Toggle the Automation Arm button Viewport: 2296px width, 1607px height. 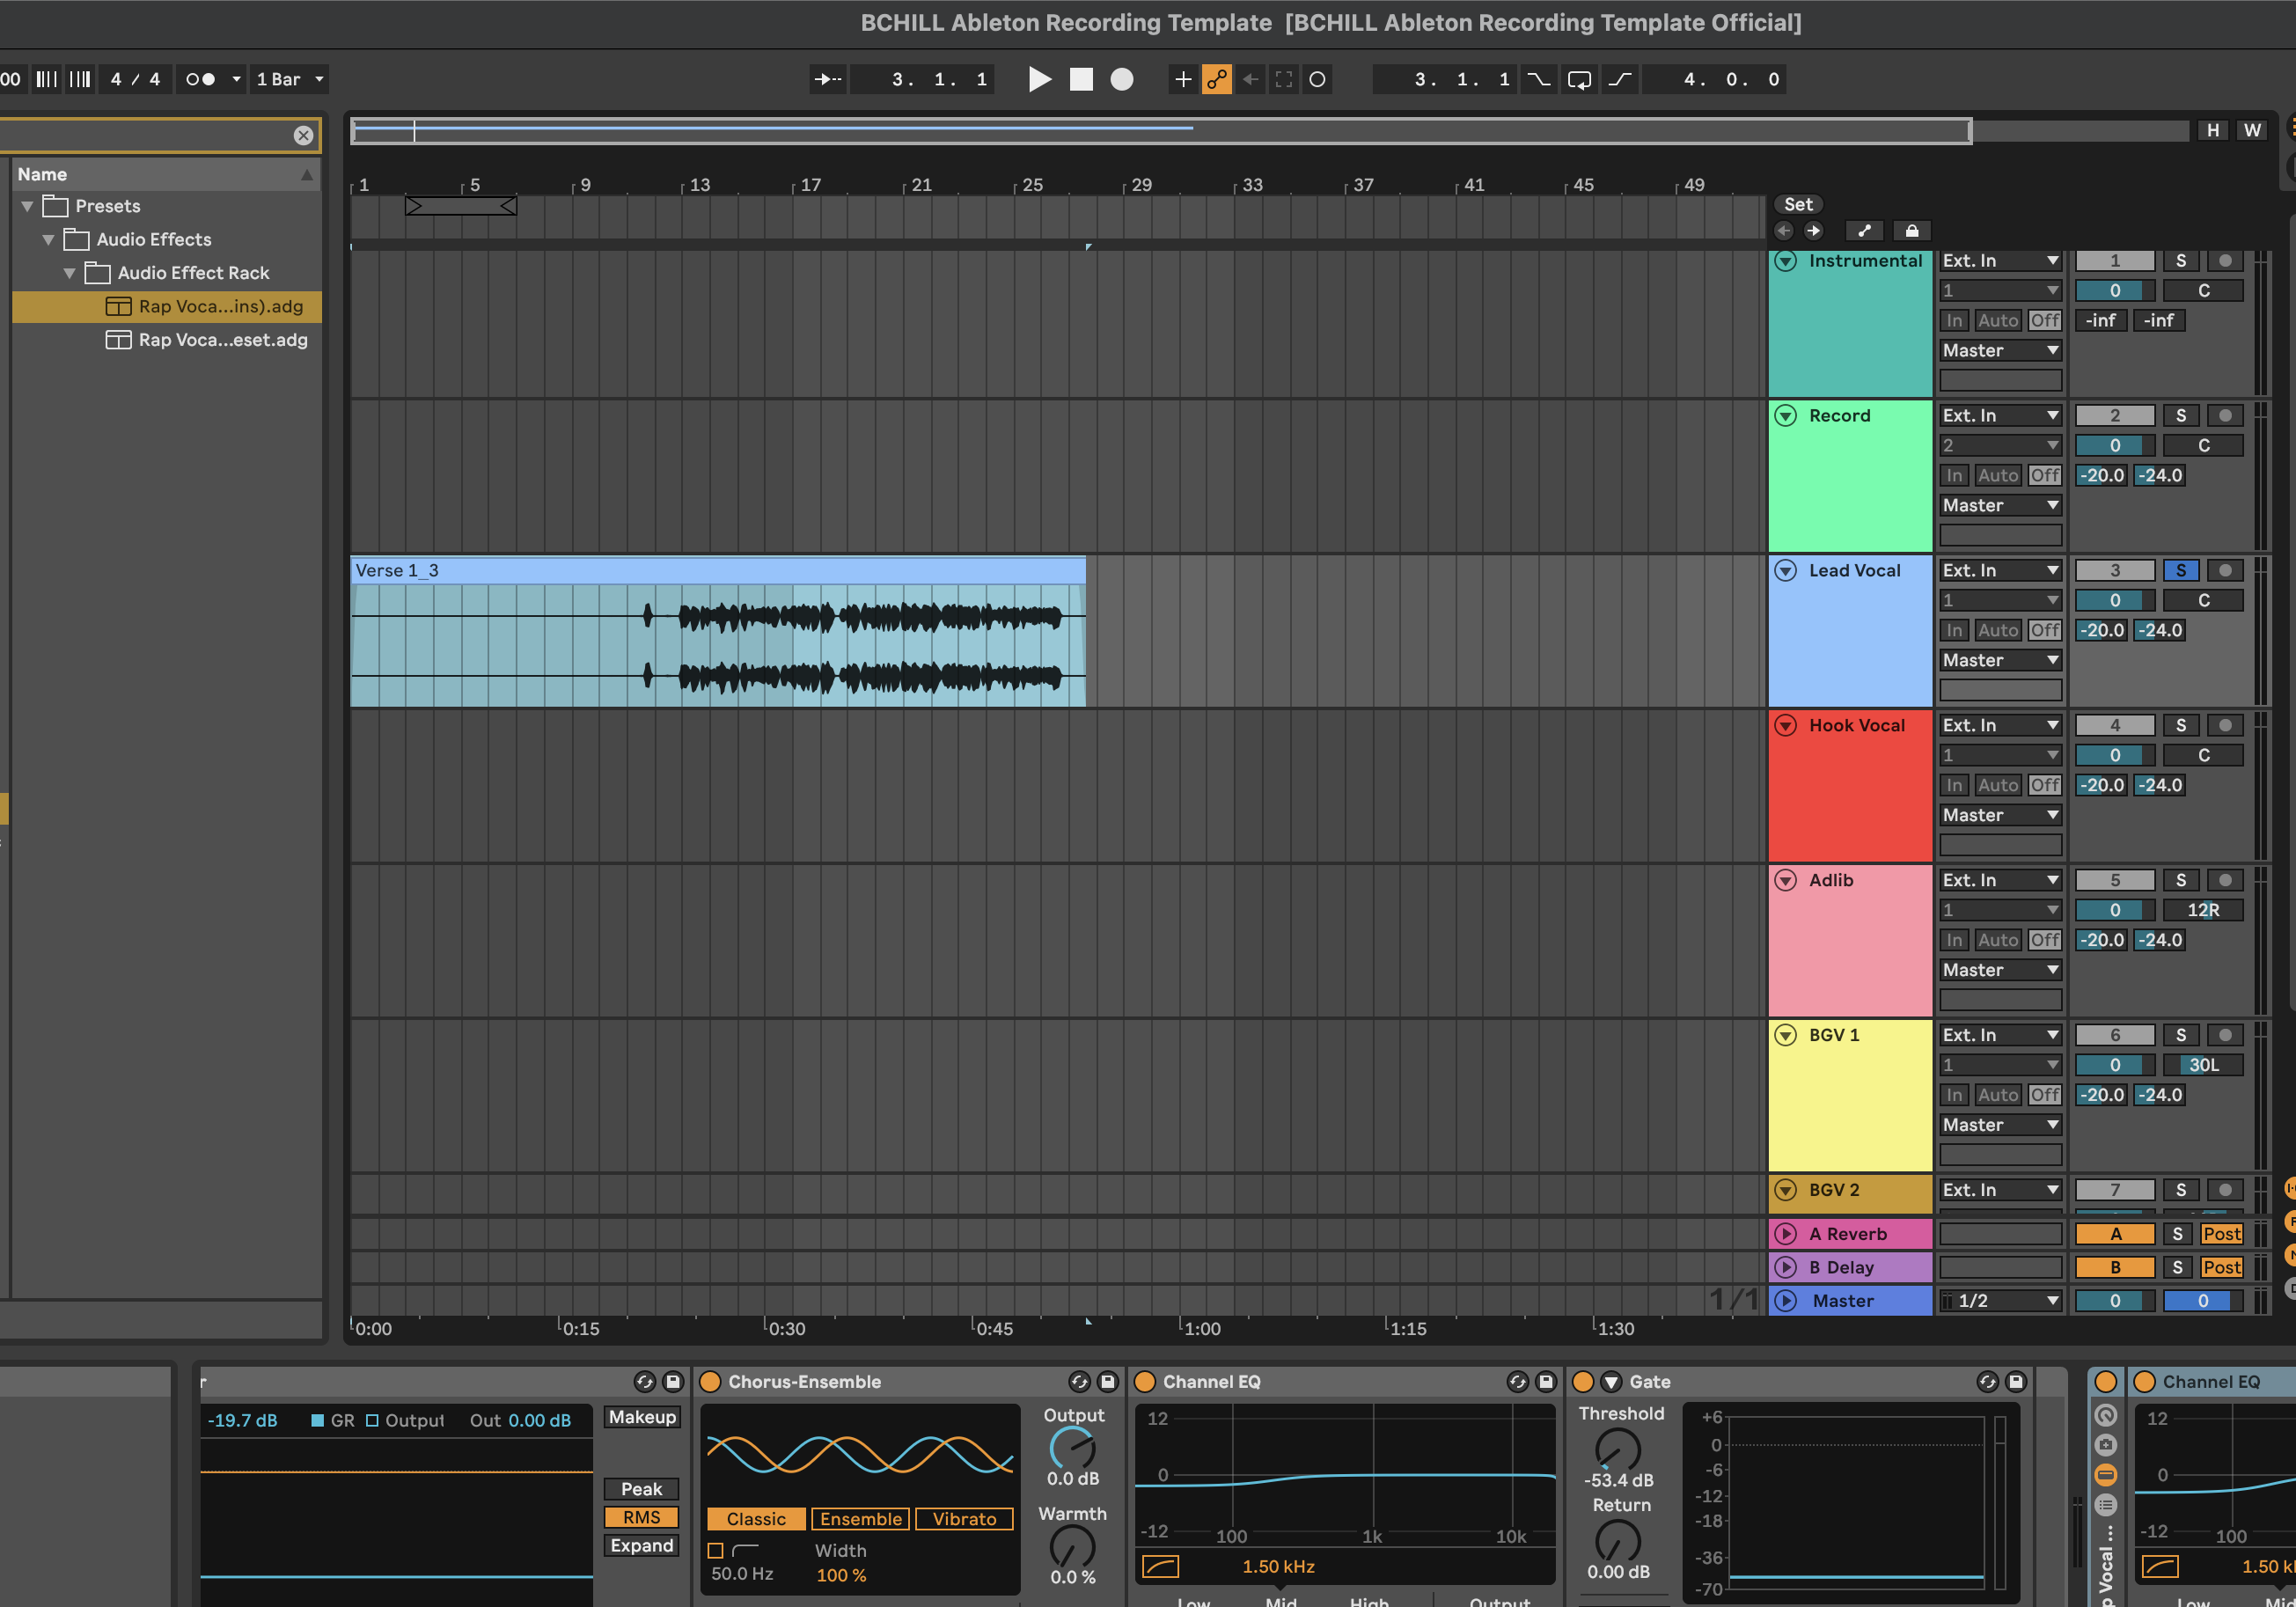(x=1217, y=79)
